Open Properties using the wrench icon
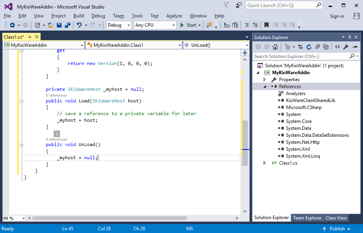This screenshot has height=233, width=363. click(346, 47)
